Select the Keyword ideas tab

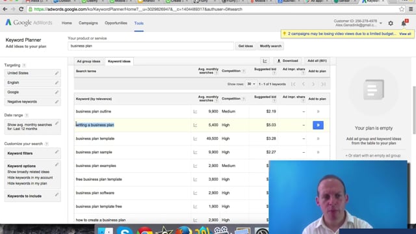(x=119, y=61)
